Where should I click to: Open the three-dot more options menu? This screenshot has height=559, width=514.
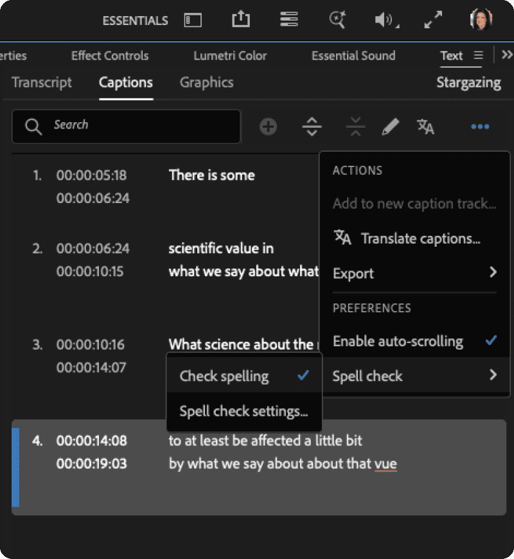480,127
